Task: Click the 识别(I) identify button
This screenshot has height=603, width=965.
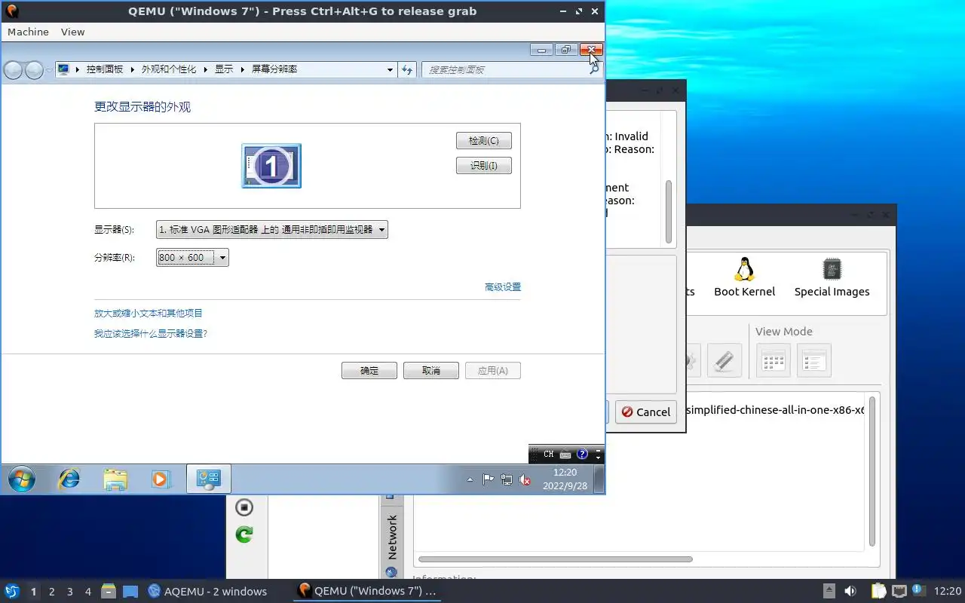Action: [484, 166]
